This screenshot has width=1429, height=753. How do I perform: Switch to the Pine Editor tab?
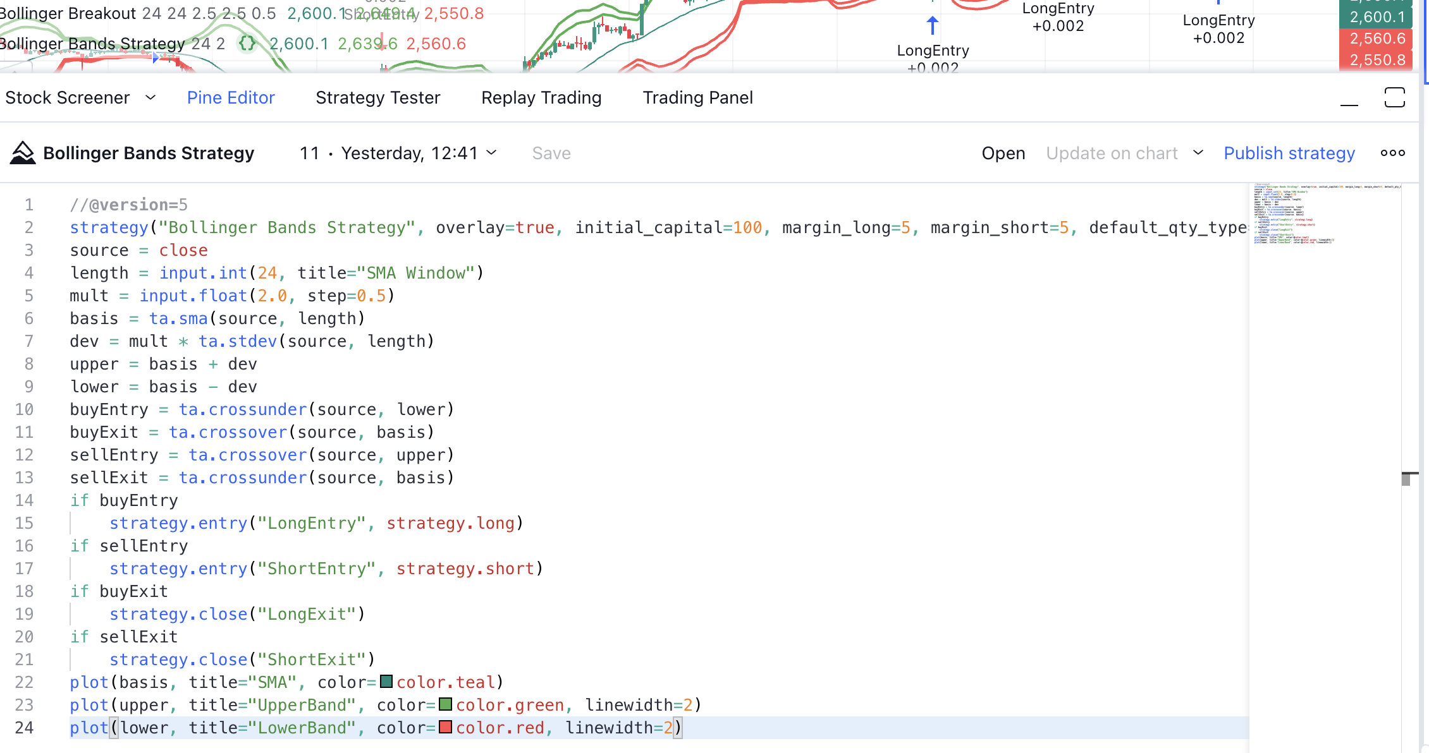coord(231,98)
